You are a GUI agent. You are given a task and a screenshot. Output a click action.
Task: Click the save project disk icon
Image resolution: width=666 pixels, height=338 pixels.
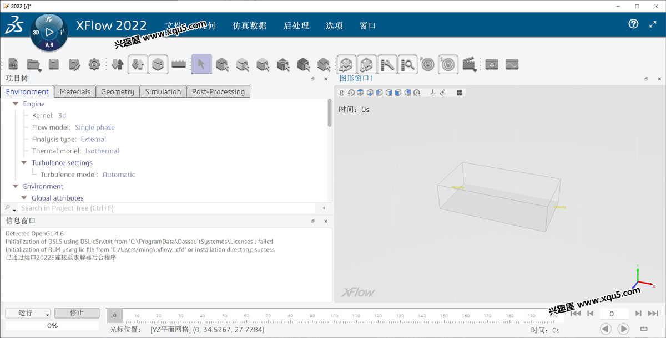coord(54,64)
